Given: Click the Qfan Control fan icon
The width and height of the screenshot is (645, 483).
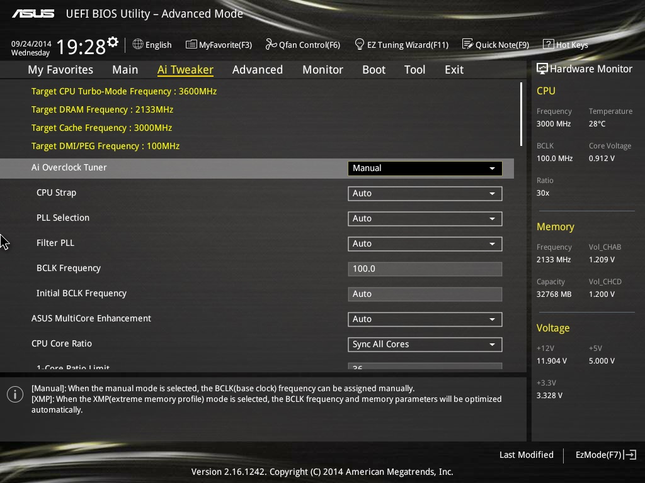Looking at the screenshot, I should point(271,44).
